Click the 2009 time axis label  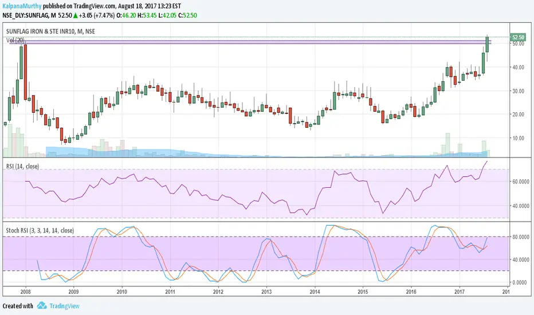pyautogui.click(x=73, y=292)
